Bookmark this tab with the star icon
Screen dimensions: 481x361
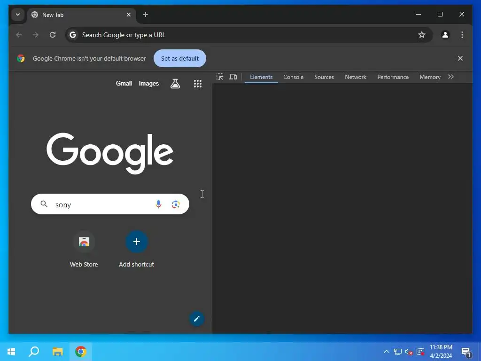click(x=422, y=35)
